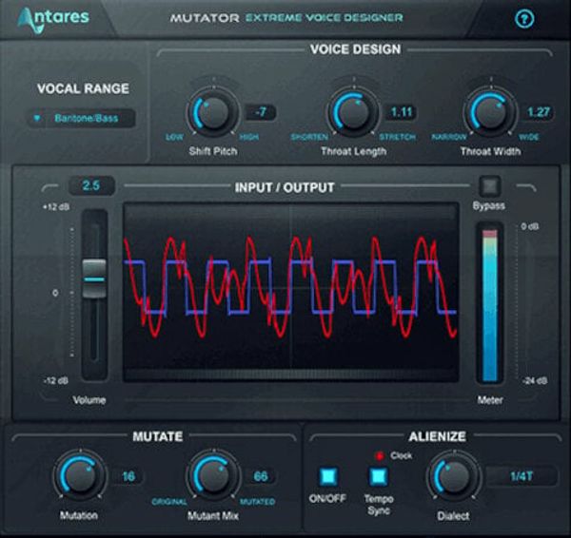Click the red Clock indicator light

click(380, 456)
